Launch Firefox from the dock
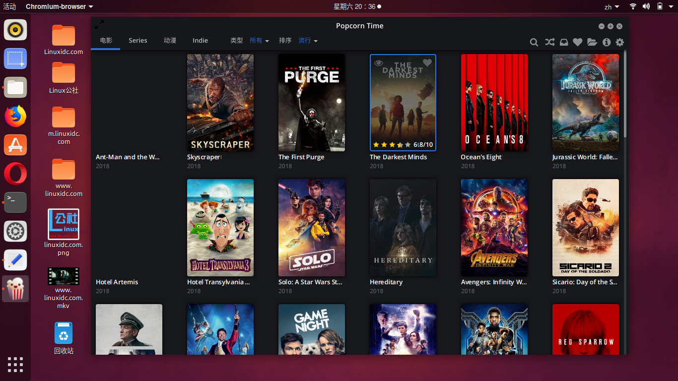Viewport: 678px width, 381px height. click(15, 116)
